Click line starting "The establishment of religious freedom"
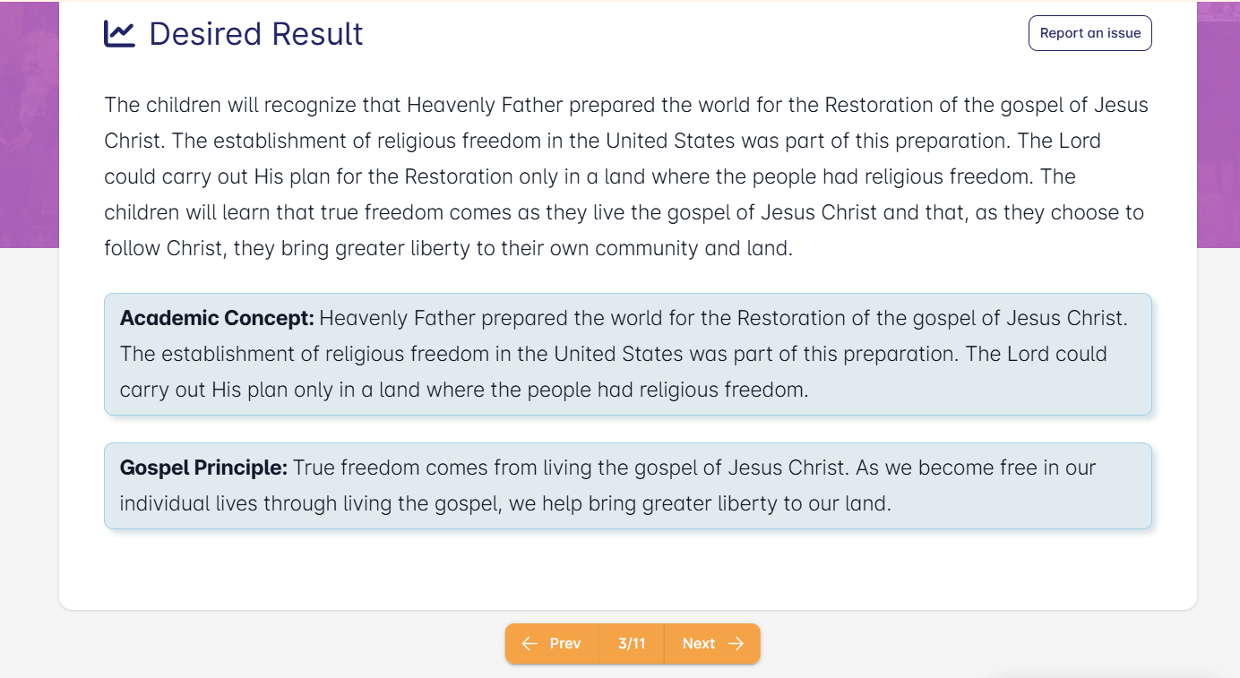The image size is (1240, 678). click(613, 354)
